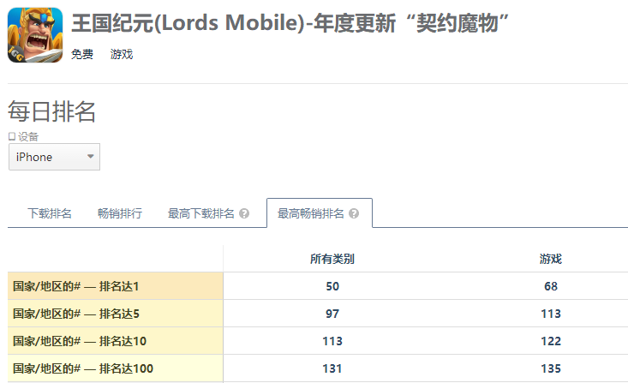Click the 免费 label under the title
The image size is (628, 383).
[x=82, y=54]
